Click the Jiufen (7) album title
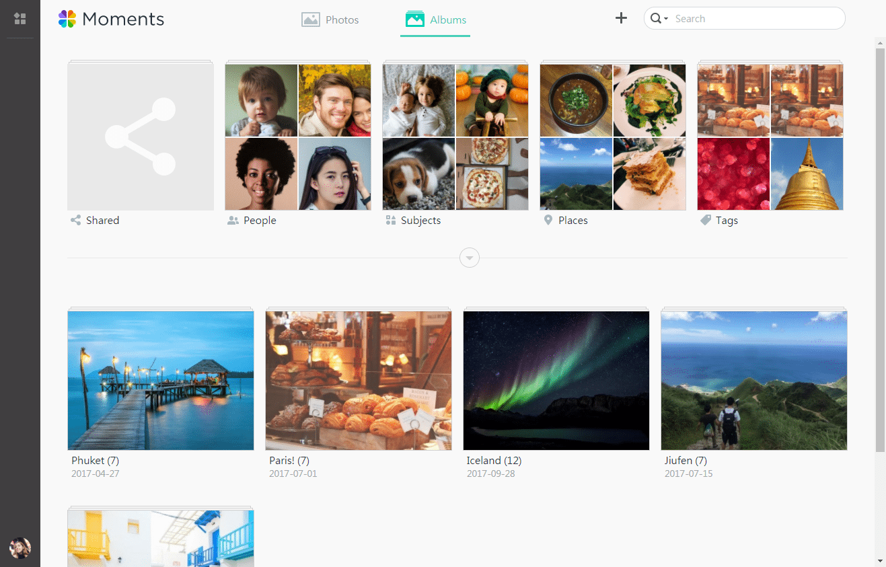This screenshot has height=567, width=886. pos(686,461)
